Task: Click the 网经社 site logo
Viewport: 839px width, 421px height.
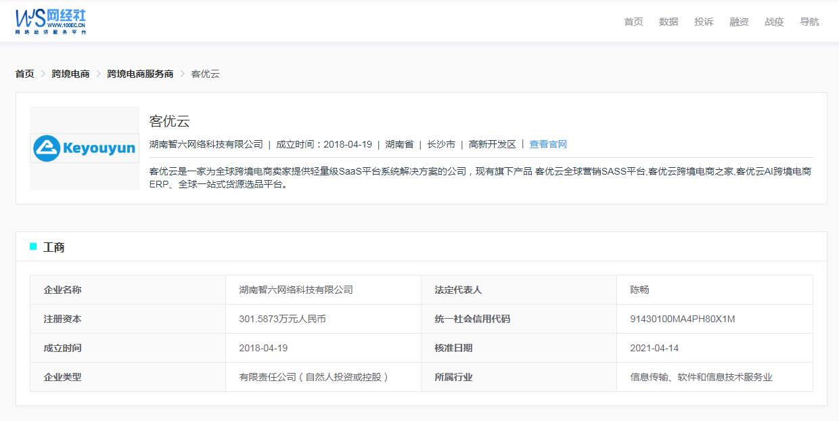Action: point(51,22)
